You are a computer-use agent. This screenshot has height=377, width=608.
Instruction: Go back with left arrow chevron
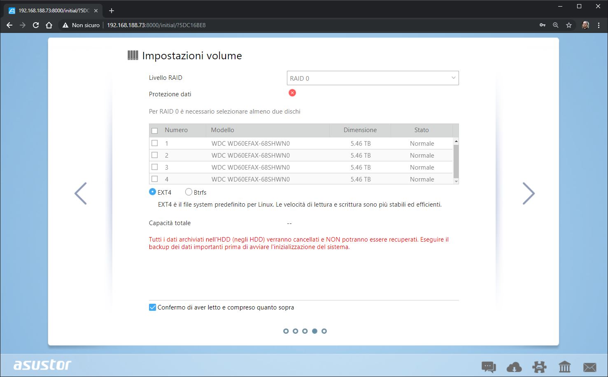pyautogui.click(x=81, y=193)
